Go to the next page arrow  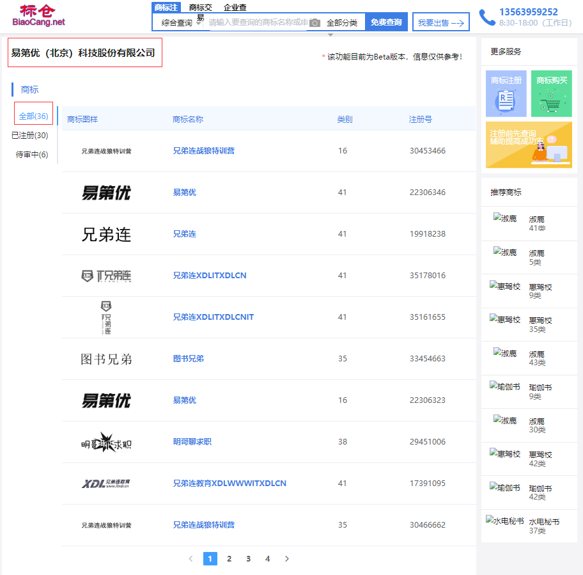[286, 558]
